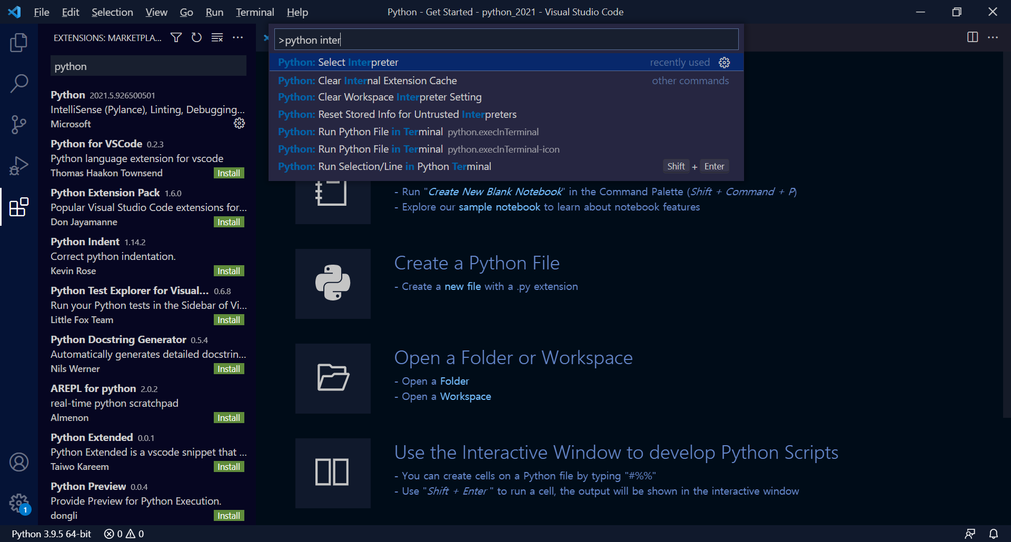This screenshot has height=542, width=1011.
Task: Install Python for VSCode extension
Action: tap(229, 173)
